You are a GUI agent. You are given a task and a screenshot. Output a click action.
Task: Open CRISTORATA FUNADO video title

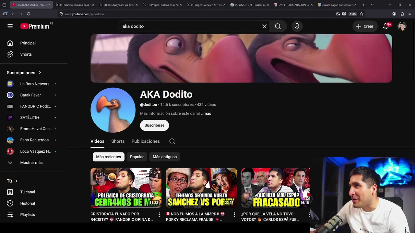point(122,217)
